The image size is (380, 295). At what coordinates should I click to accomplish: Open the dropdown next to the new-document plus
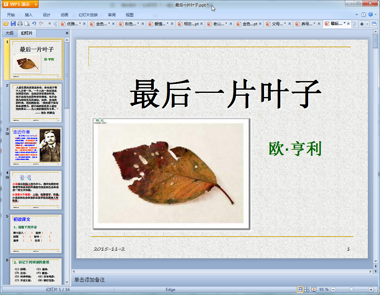[368, 24]
